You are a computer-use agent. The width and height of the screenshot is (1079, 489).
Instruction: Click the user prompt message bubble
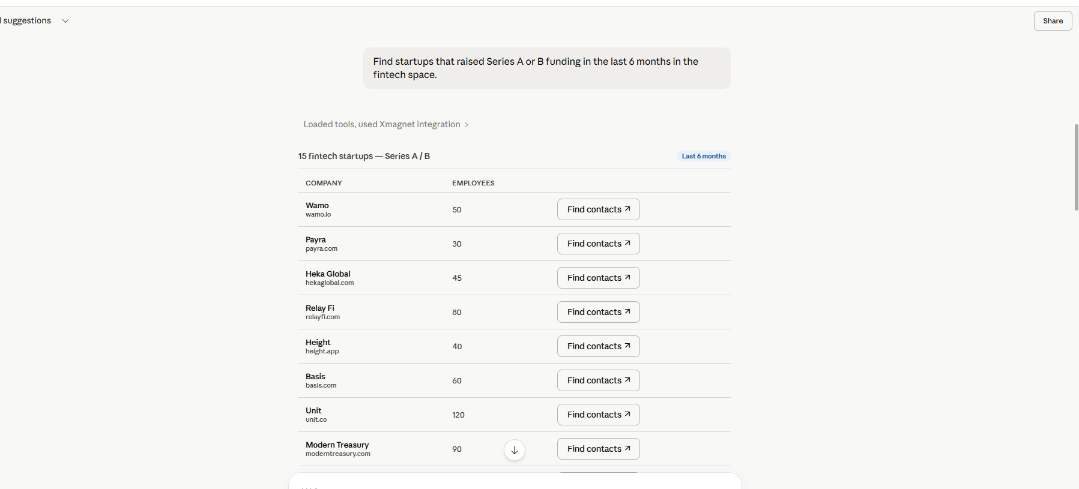tap(546, 68)
